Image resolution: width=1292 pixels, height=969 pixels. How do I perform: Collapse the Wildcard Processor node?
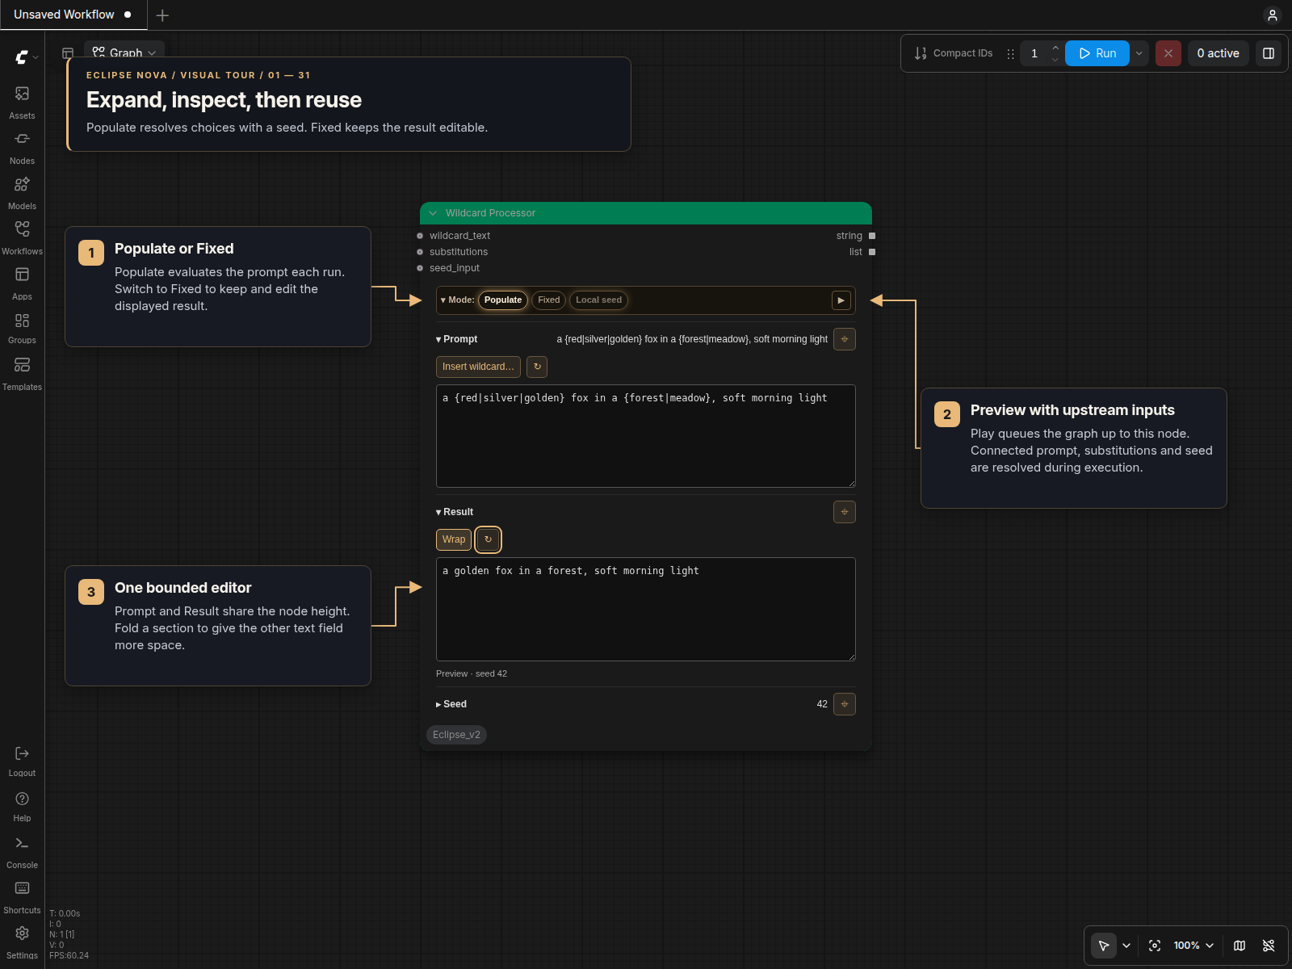click(x=433, y=213)
